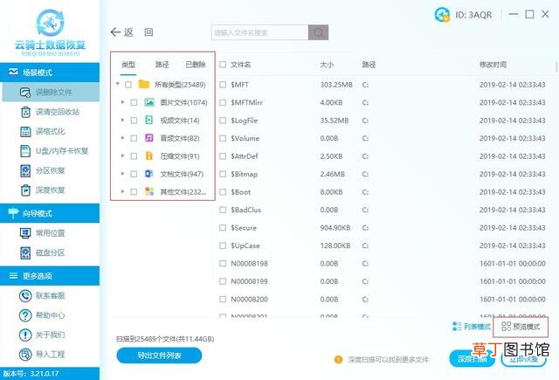Click the 其他文件 other type icon
The image size is (559, 380).
149,191
